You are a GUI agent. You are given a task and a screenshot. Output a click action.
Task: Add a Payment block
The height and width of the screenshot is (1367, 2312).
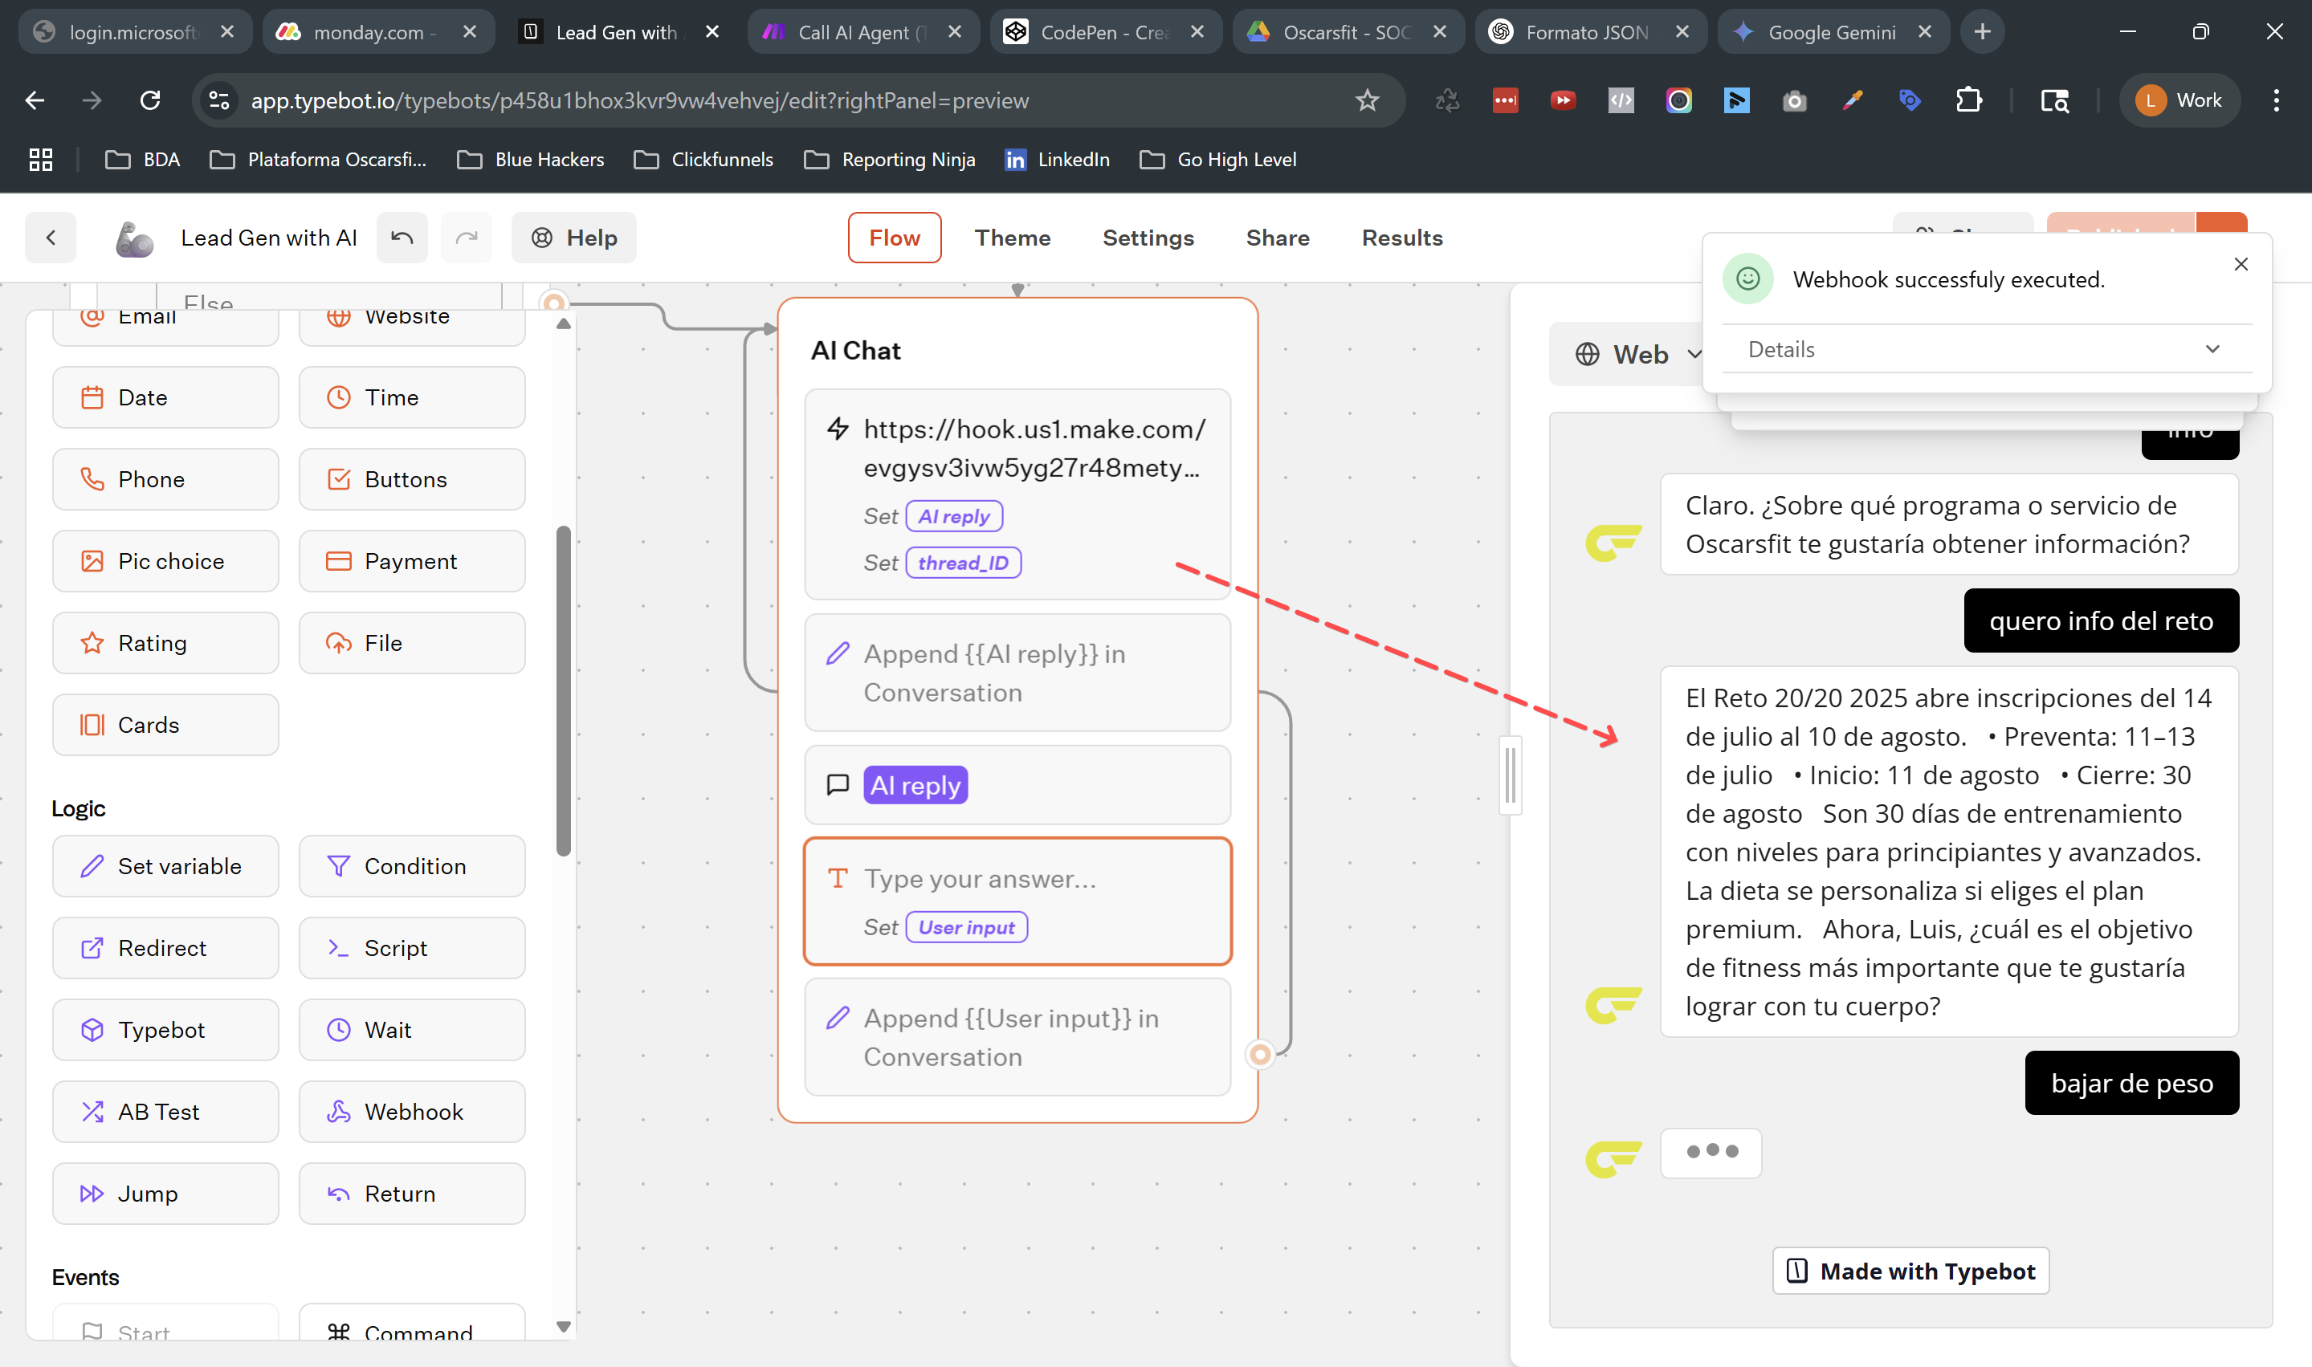[412, 561]
